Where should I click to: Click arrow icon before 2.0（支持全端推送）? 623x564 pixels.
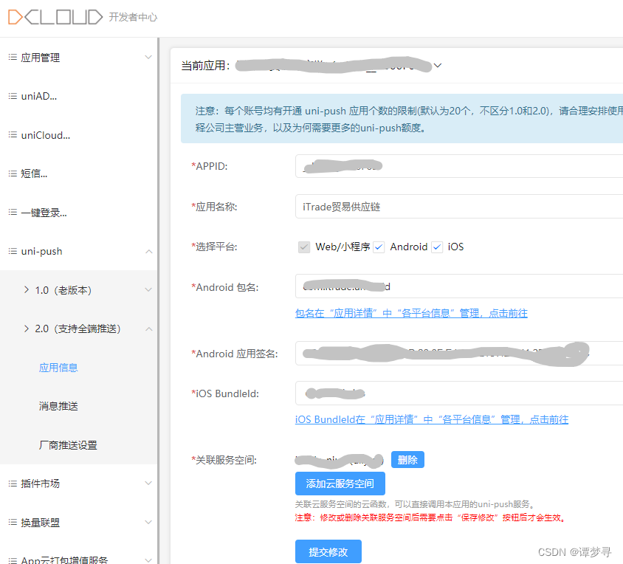27,329
